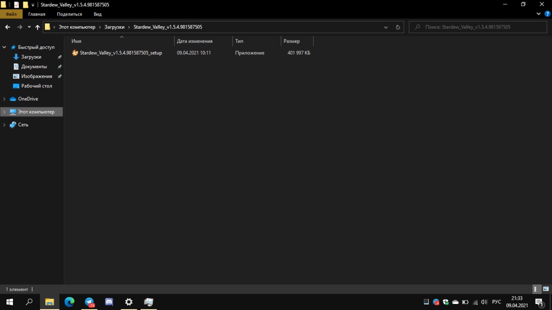Viewport: 552px width, 310px height.
Task: Open Рабочий стол in the sidebar
Action: pyautogui.click(x=37, y=86)
